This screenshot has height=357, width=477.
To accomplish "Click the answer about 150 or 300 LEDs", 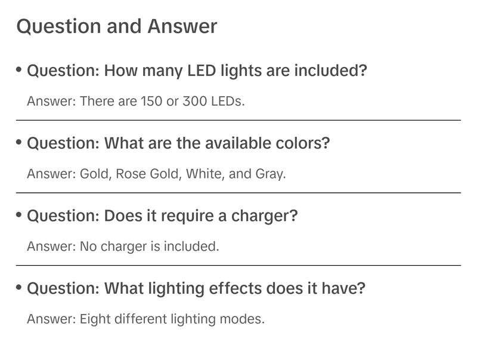I will 136,101.
